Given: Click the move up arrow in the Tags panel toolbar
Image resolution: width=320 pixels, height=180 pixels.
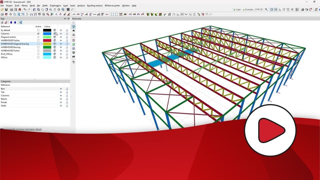Looking at the screenshot, I should click(x=11, y=22).
